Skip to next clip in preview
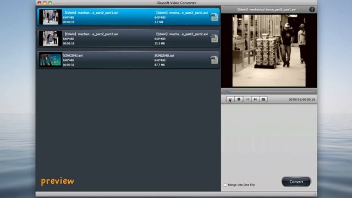The width and height of the screenshot is (352, 198). pyautogui.click(x=255, y=99)
